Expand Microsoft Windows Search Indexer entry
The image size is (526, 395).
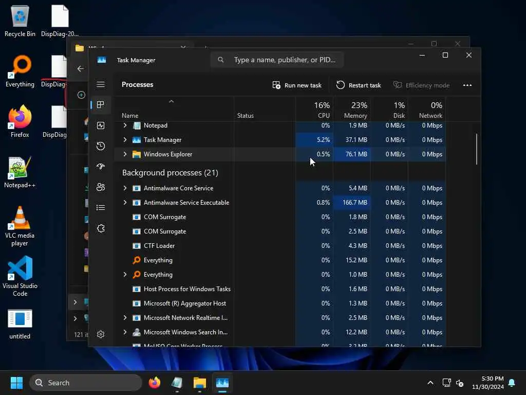click(x=125, y=332)
